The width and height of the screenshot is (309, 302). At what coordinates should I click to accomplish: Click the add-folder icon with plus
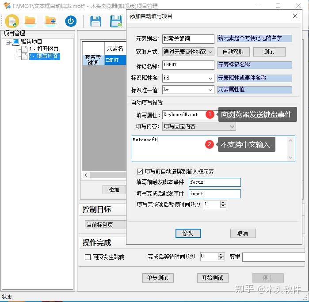pos(51,21)
